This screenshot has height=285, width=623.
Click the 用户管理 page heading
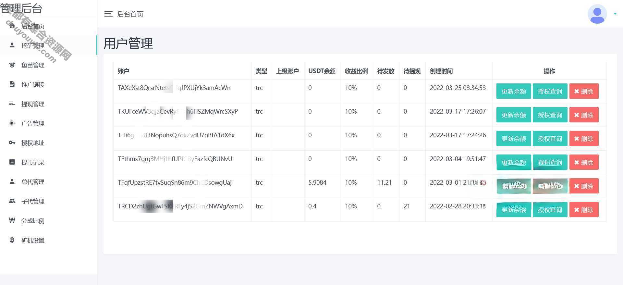tap(128, 43)
